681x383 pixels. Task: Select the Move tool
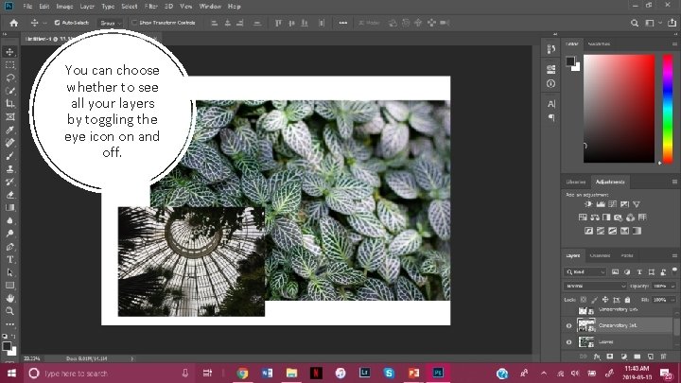pos(9,52)
